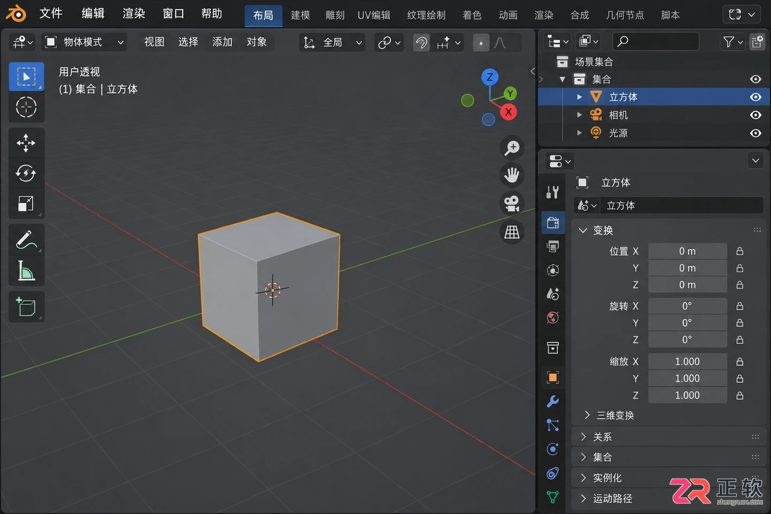Hide the 光源 object in outliner

[755, 133]
